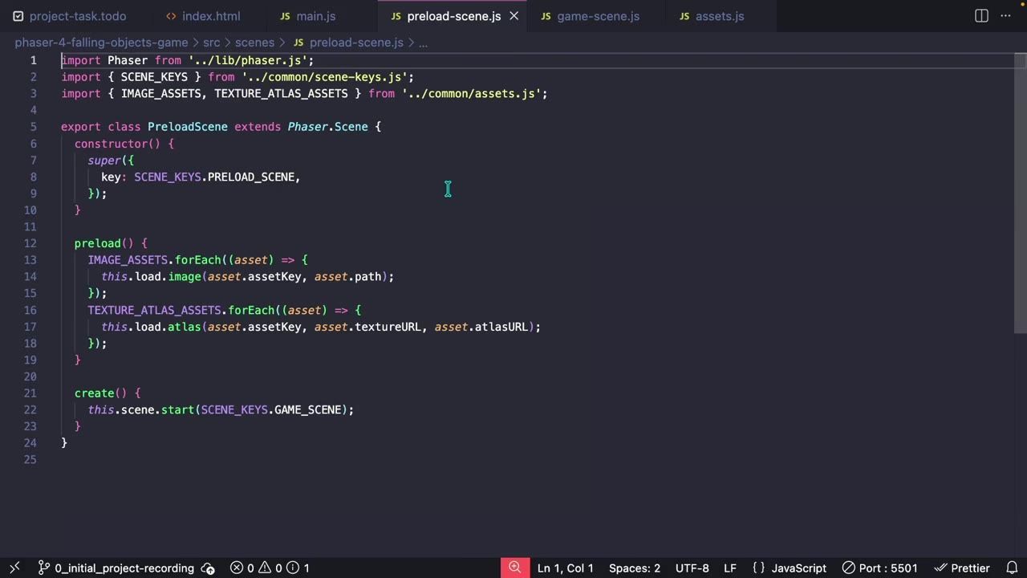The height and width of the screenshot is (578, 1027).
Task: Go to line via Ln 1, Col 1
Action: point(565,568)
